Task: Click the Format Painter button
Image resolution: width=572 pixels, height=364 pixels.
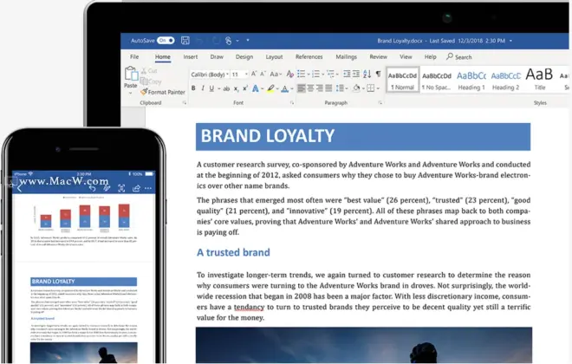Action: click(x=163, y=92)
